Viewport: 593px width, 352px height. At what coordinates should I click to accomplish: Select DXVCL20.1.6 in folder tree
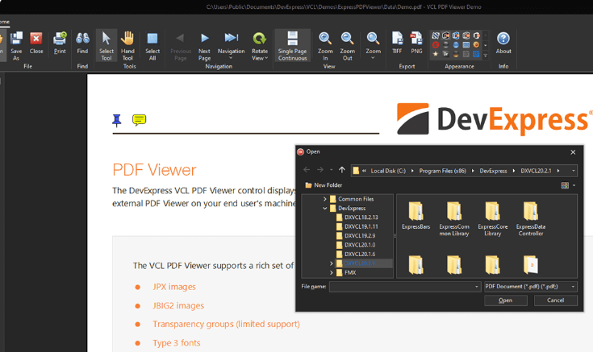click(x=360, y=254)
